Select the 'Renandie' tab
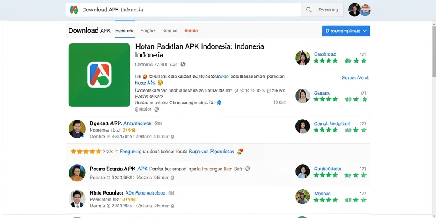Image resolution: width=436 pixels, height=218 pixels. [x=124, y=31]
